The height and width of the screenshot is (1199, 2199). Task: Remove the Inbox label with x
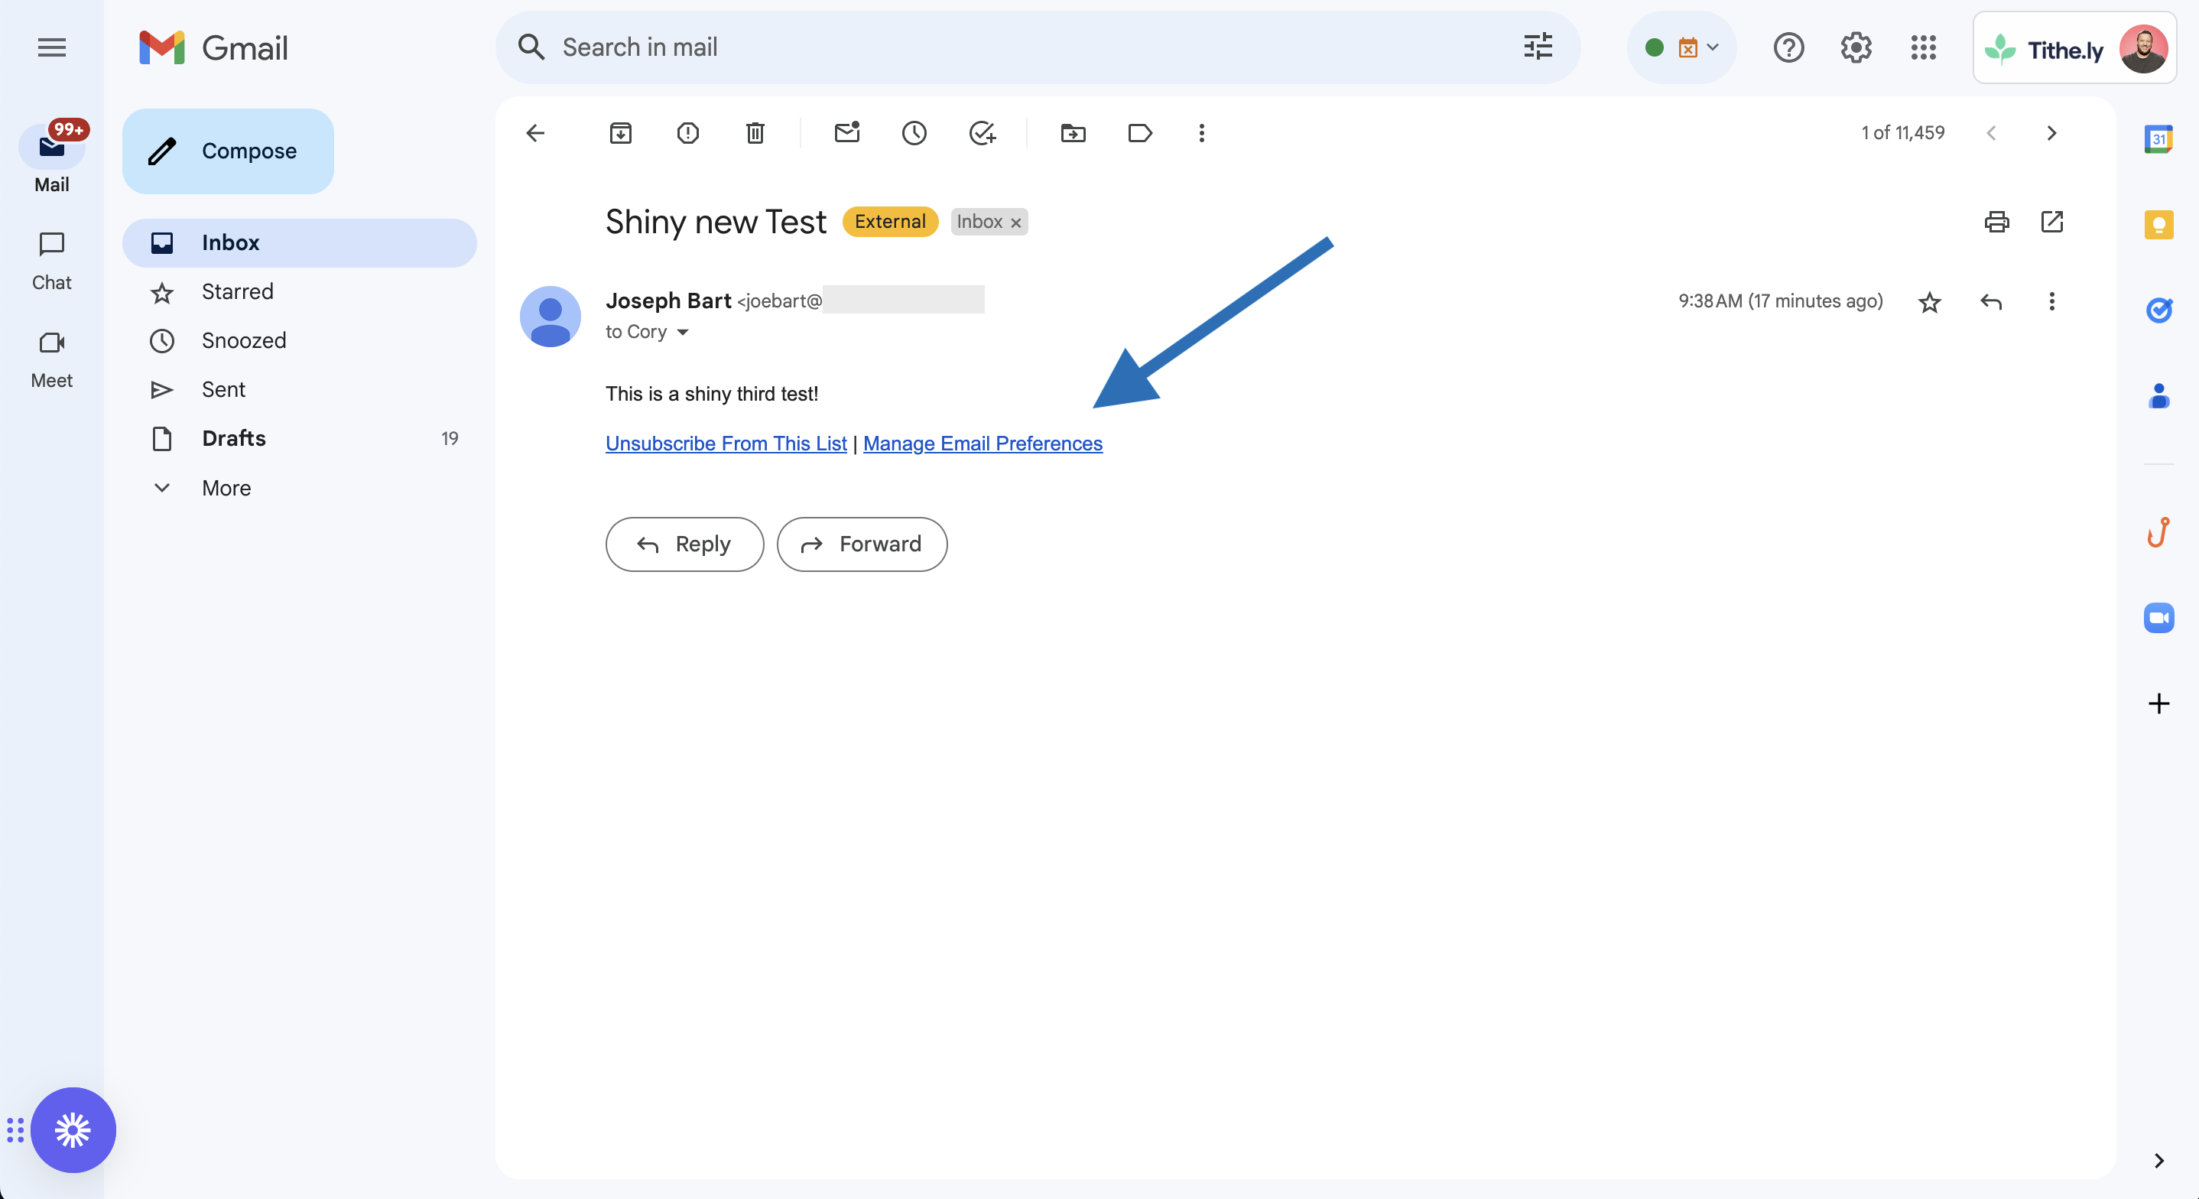(1016, 223)
